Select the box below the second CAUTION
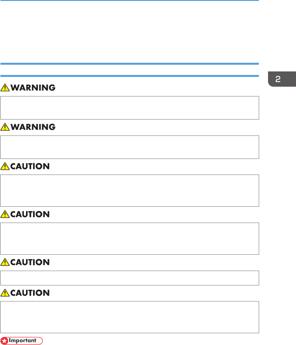296x345 pixels. tap(130, 238)
